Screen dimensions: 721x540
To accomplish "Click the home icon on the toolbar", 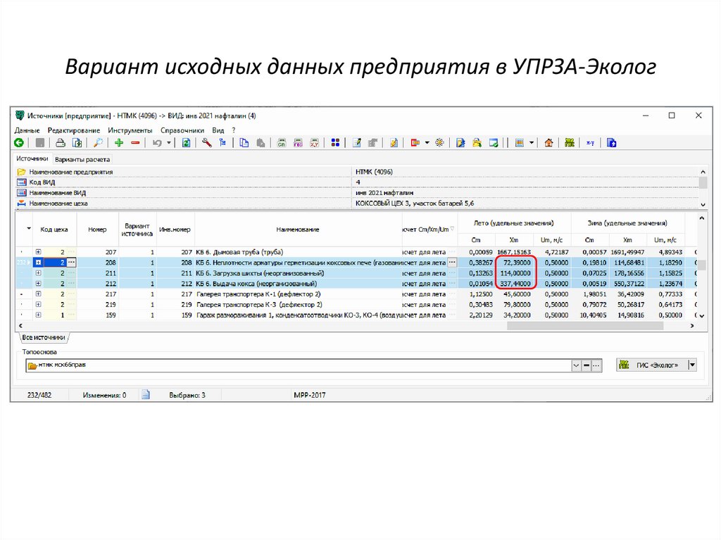I will point(549,142).
